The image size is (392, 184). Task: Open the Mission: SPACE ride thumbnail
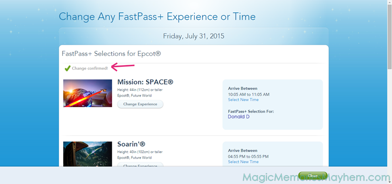pyautogui.click(x=88, y=93)
